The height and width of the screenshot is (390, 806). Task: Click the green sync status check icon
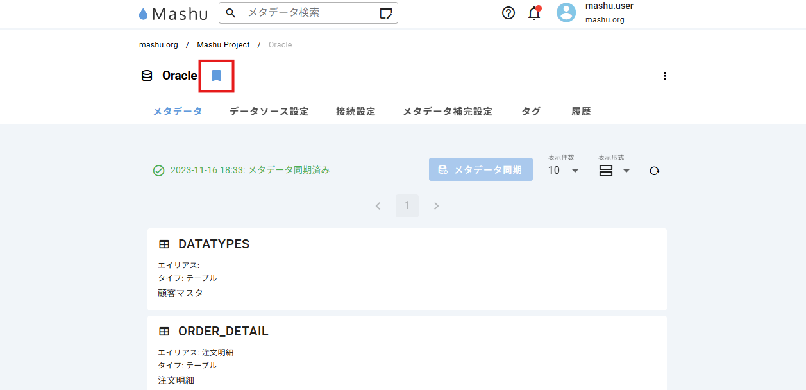159,171
